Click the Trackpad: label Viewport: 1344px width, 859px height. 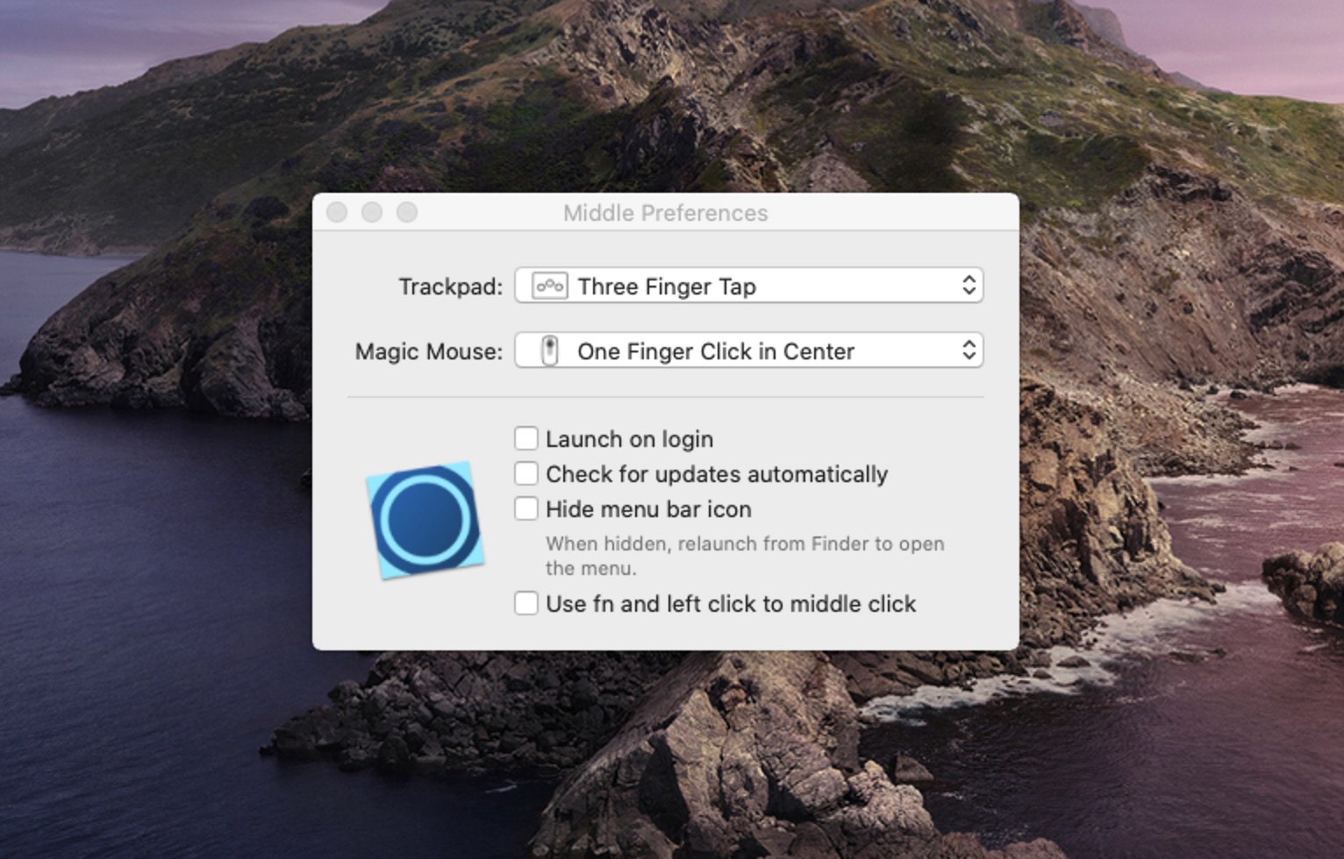(x=451, y=287)
